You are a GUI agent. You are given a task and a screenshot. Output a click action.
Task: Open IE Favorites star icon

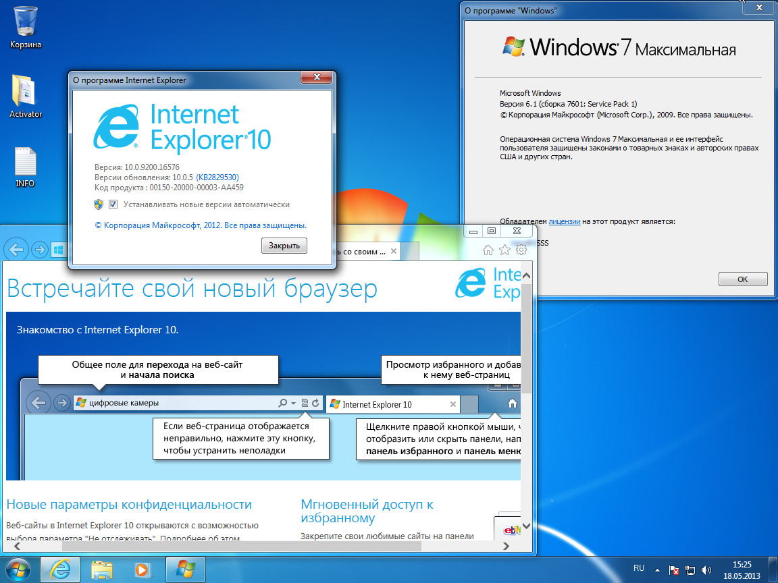(504, 250)
